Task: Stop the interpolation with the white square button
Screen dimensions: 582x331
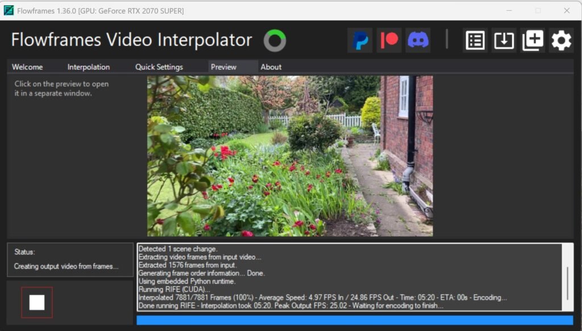Action: pyautogui.click(x=37, y=303)
